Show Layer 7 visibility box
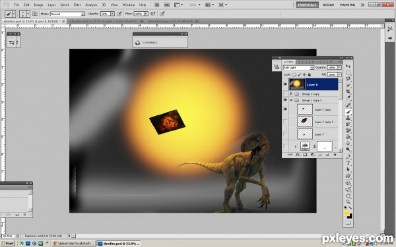The width and height of the screenshot is (396, 247). (285, 134)
